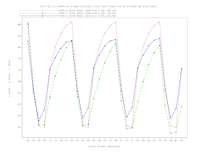Click x-axis tick label 75
Viewport: 198px width, 153px height.
click(165, 140)
